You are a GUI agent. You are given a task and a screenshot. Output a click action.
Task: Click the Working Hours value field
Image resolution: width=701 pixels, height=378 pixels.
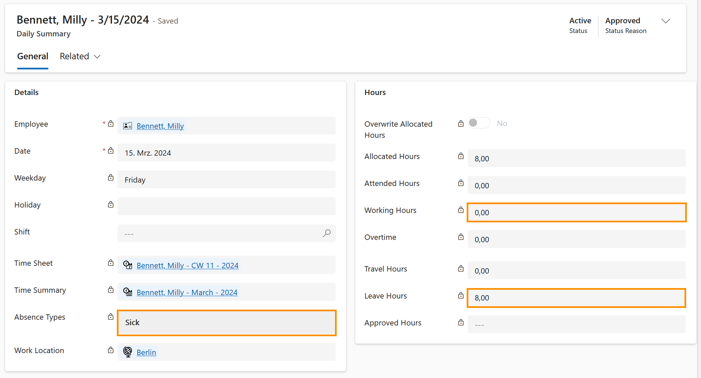coord(576,213)
